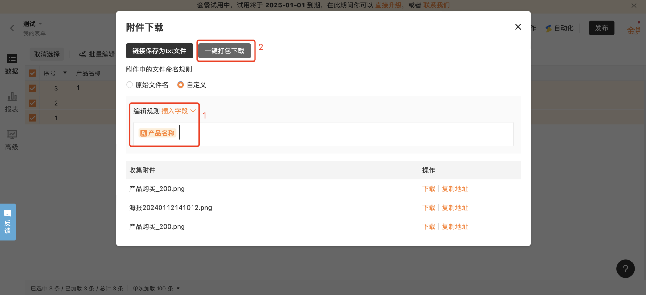Open the 报表 chart sidebar icon
646x295 pixels.
[x=12, y=96]
